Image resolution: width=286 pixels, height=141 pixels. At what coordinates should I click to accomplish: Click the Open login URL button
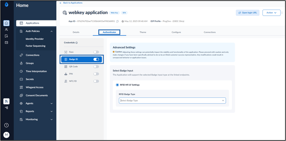(x=248, y=13)
